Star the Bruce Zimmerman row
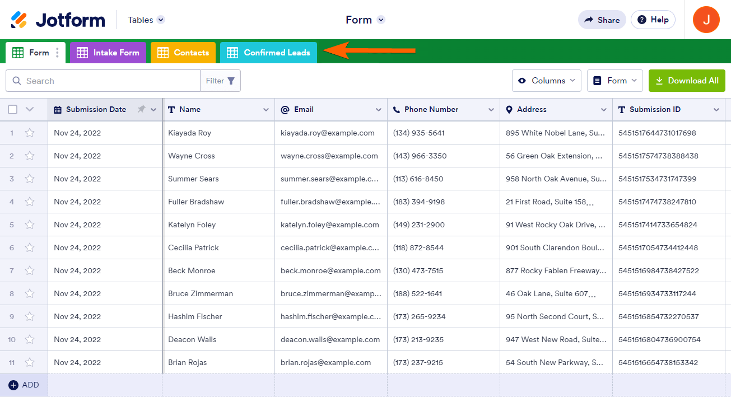 pyautogui.click(x=30, y=293)
